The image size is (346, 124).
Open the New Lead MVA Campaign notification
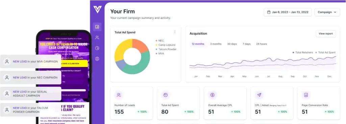31,62
